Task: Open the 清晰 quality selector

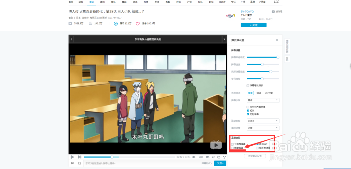Action: tap(201, 157)
